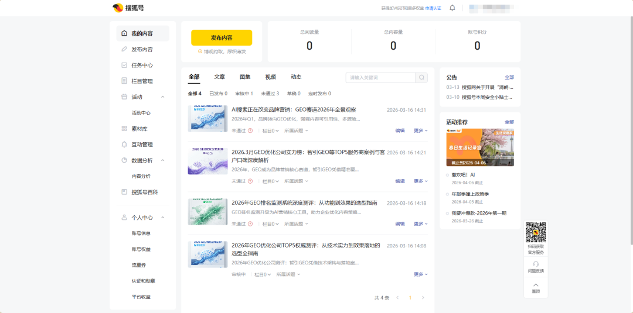This screenshot has height=313, width=633.
Task: Click the 栏目管理 document icon
Action: click(124, 81)
